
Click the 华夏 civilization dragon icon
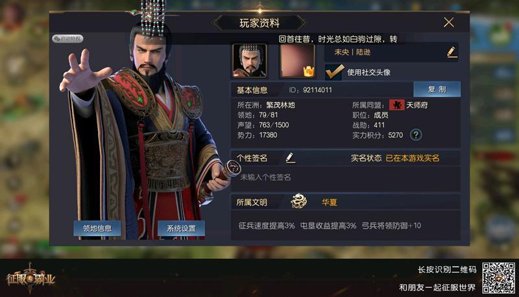point(299,201)
